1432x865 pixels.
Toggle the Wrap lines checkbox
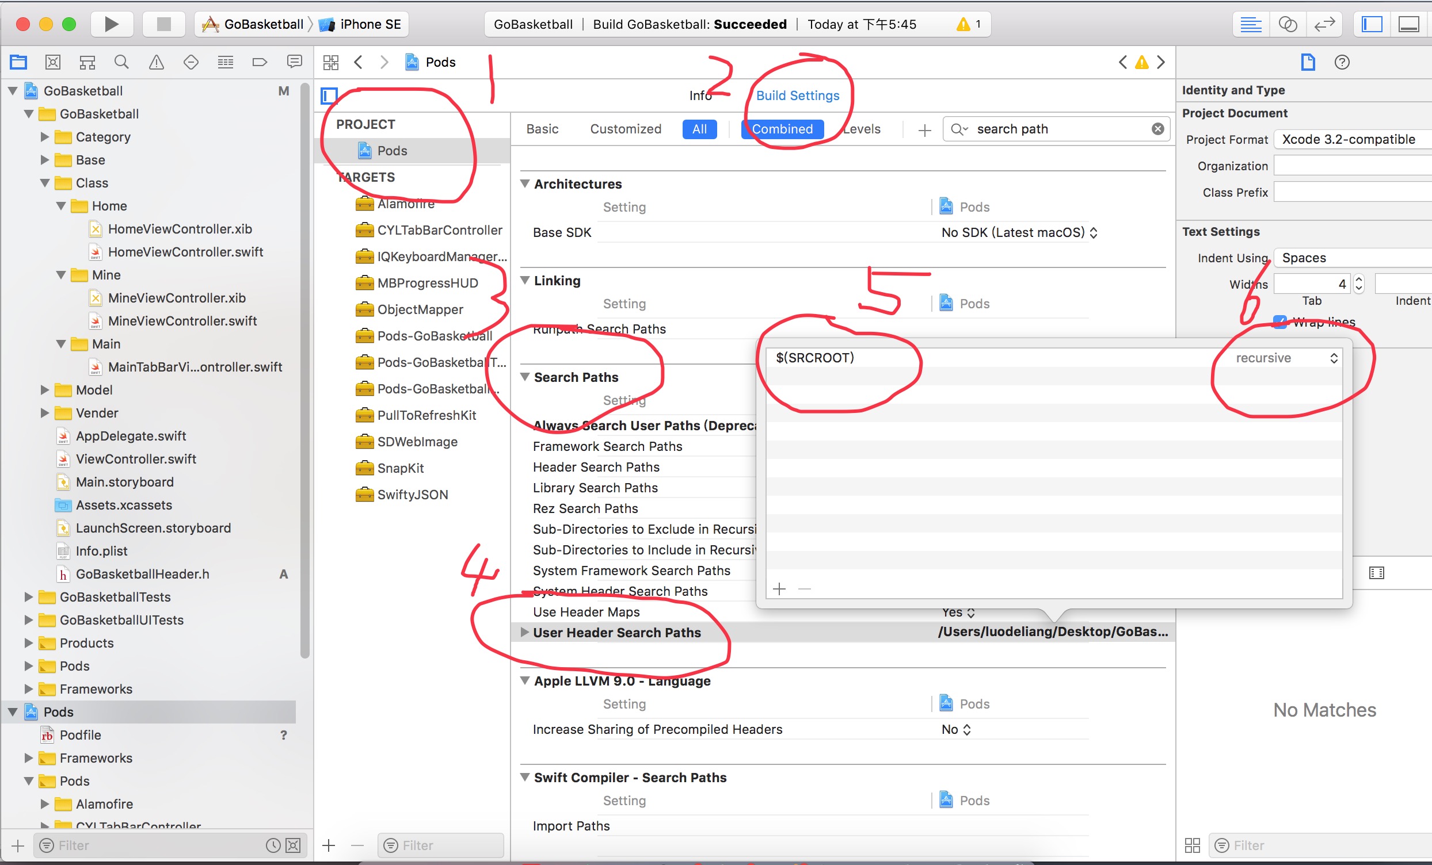click(1279, 321)
